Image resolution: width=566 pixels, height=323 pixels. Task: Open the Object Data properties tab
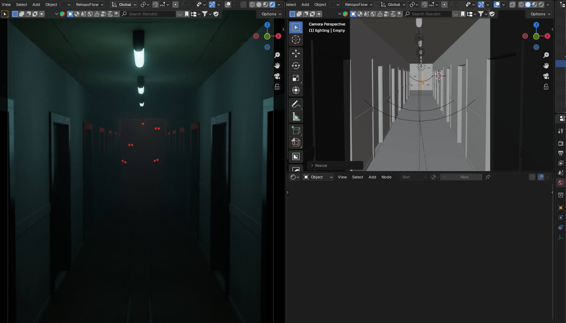tap(561, 237)
